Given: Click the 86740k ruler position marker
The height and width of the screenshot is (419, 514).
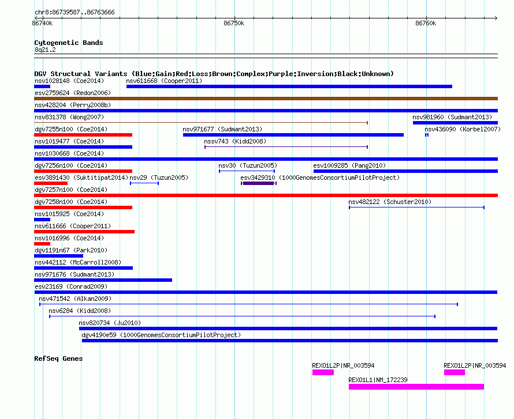Looking at the screenshot, I should pyautogui.click(x=42, y=23).
